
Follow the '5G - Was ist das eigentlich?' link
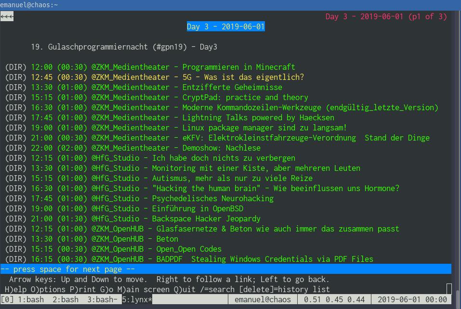[167, 77]
